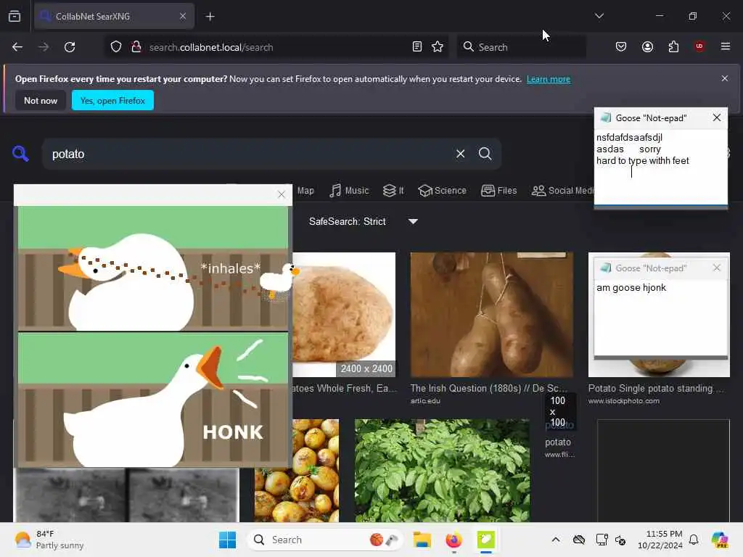
Task: Select the Map search category
Action: tap(305, 191)
